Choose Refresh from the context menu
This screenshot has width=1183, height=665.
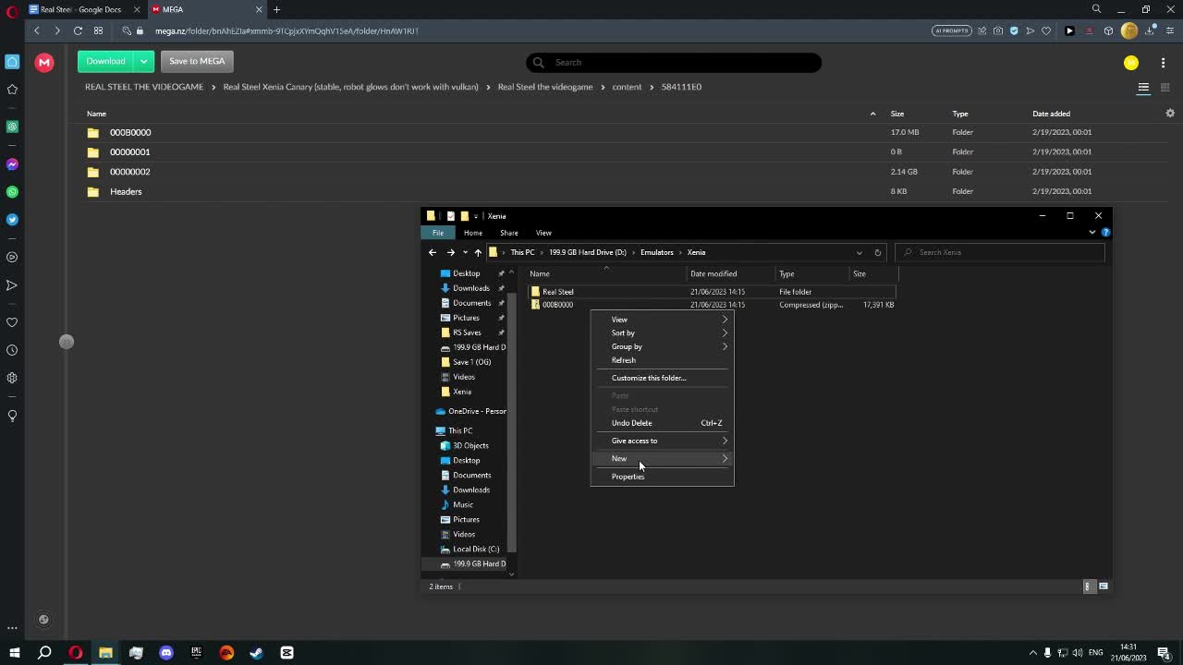tap(623, 360)
